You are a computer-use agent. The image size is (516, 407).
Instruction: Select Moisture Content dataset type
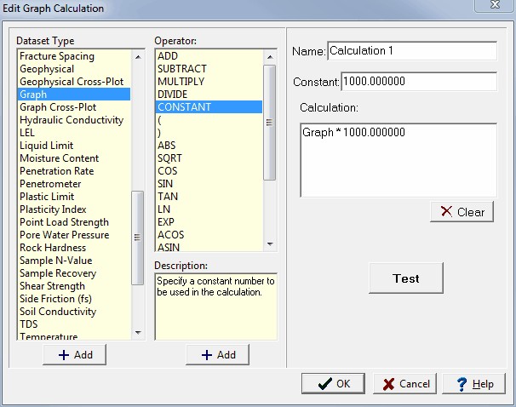[x=60, y=158]
